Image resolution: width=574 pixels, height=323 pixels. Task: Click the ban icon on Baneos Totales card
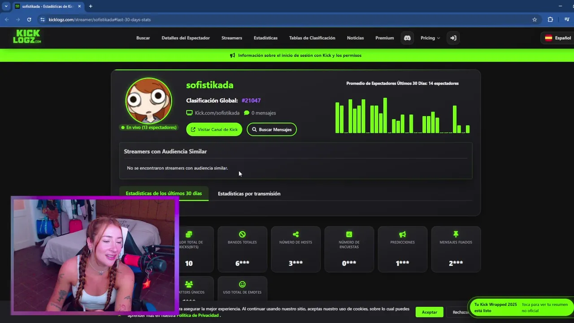(242, 234)
